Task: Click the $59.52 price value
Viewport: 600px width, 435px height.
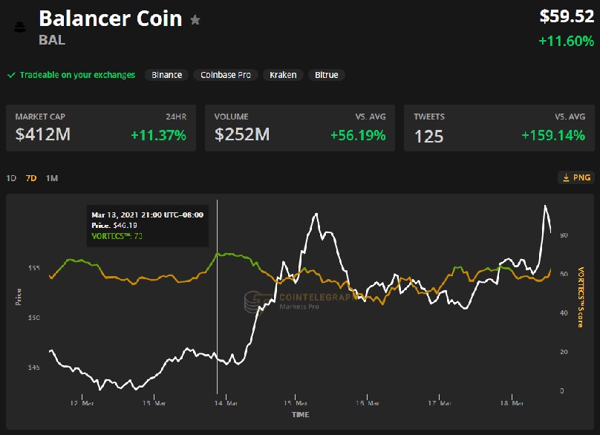Action: pyautogui.click(x=567, y=16)
